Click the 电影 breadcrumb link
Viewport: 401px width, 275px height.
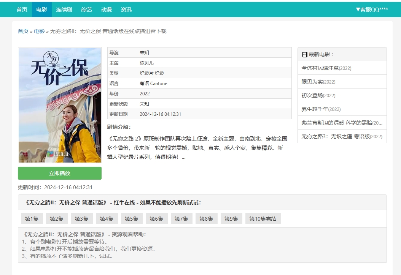click(39, 31)
